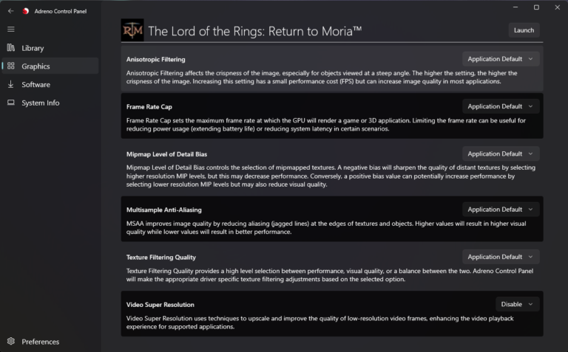This screenshot has width=568, height=352.
Task: Open Mipmap Level of Detail Bias dropdown
Action: click(501, 153)
